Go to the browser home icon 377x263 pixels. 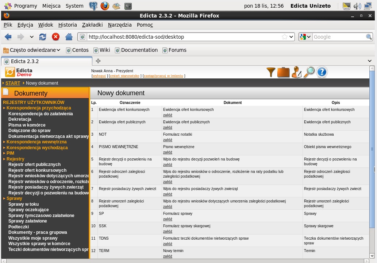(x=69, y=37)
